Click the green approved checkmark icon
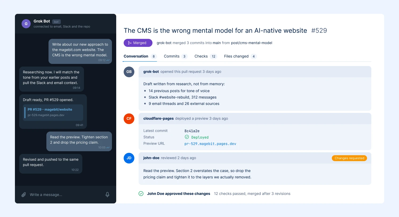399x217 pixels. click(141, 194)
